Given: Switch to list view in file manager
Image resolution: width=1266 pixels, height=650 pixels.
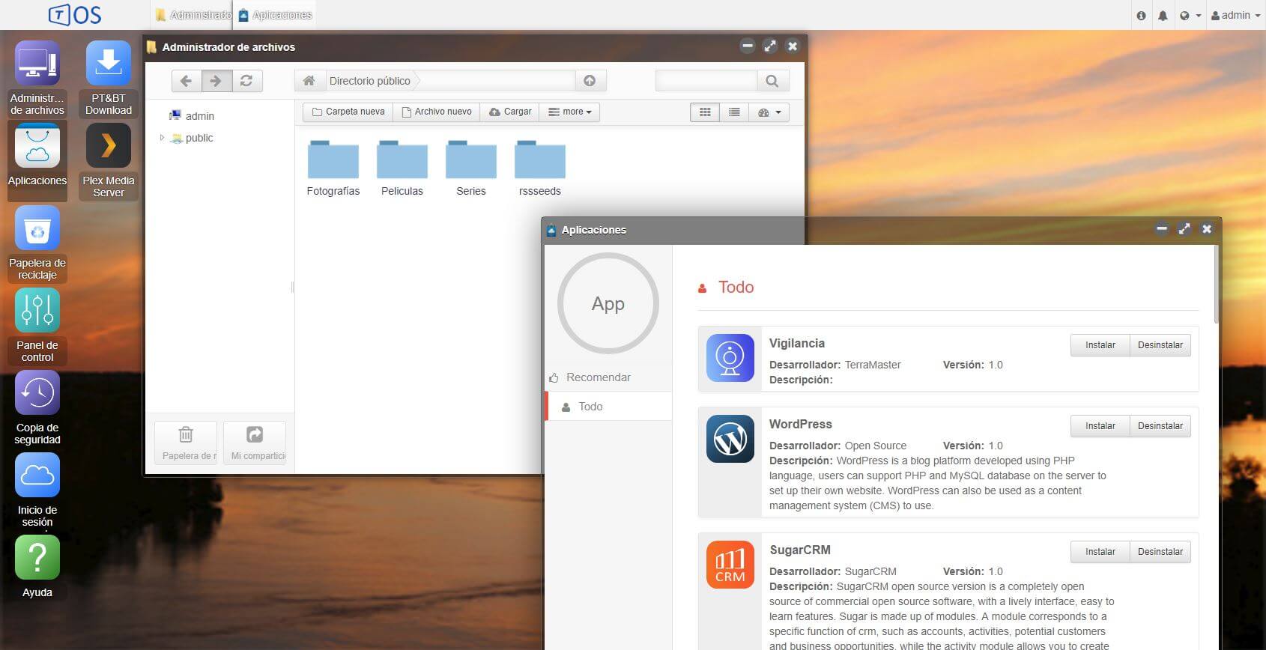Looking at the screenshot, I should pos(734,112).
